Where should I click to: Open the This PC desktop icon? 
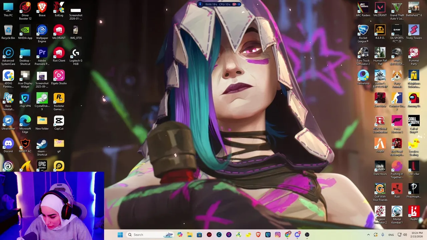[x=8, y=9]
